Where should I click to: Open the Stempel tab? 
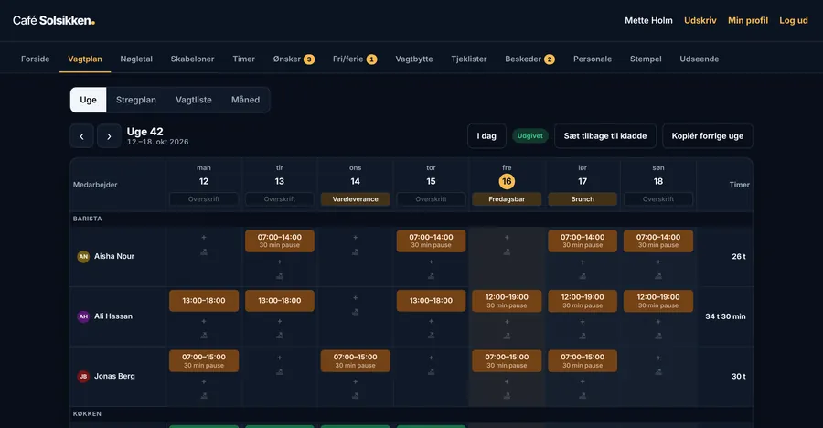646,59
